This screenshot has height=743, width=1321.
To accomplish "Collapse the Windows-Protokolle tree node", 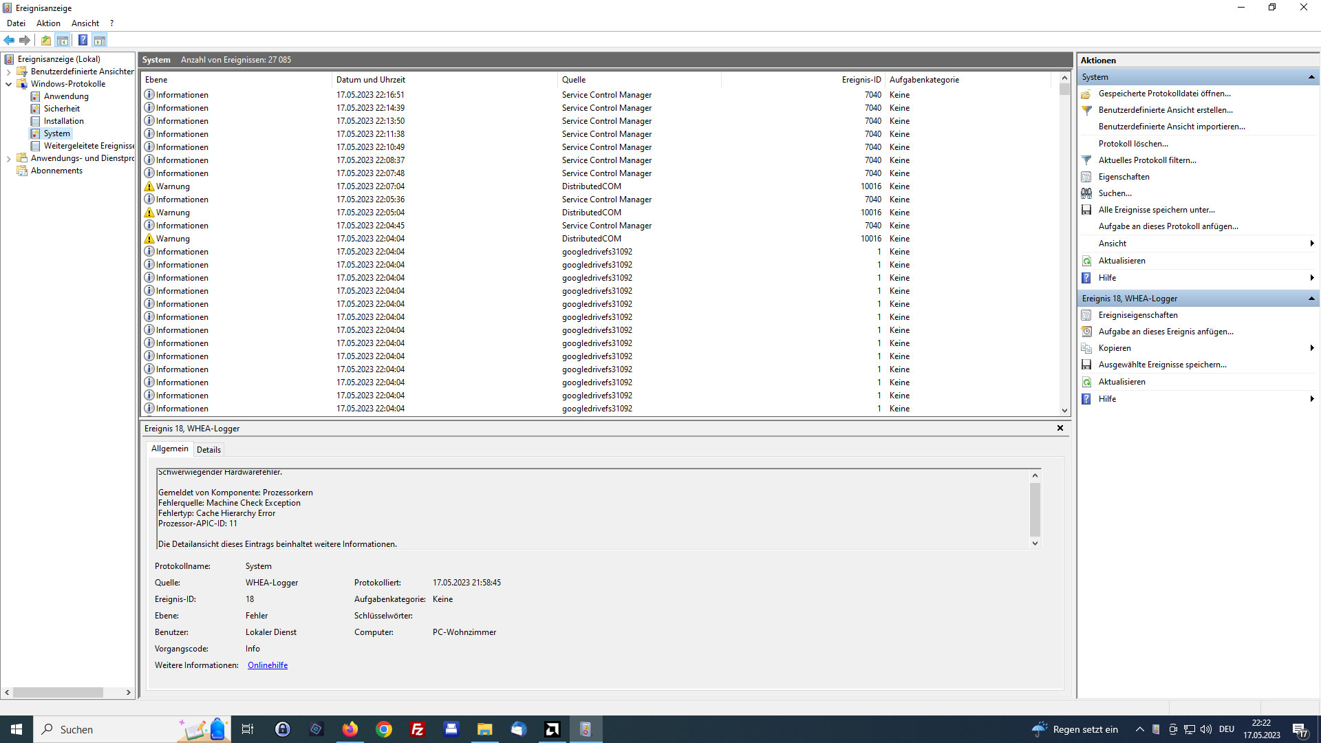I will 8,84.
